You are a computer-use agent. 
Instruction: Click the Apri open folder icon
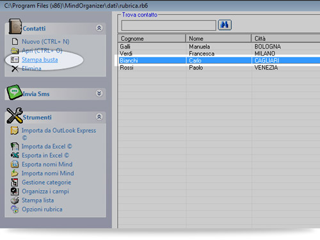click(x=15, y=50)
